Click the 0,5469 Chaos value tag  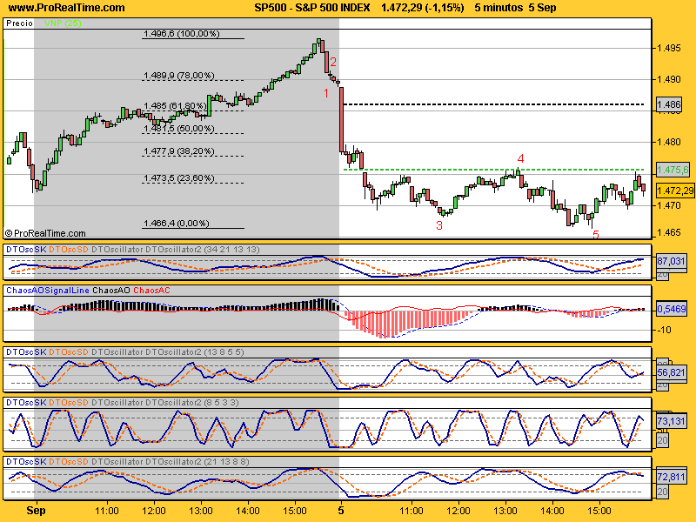[672, 309]
